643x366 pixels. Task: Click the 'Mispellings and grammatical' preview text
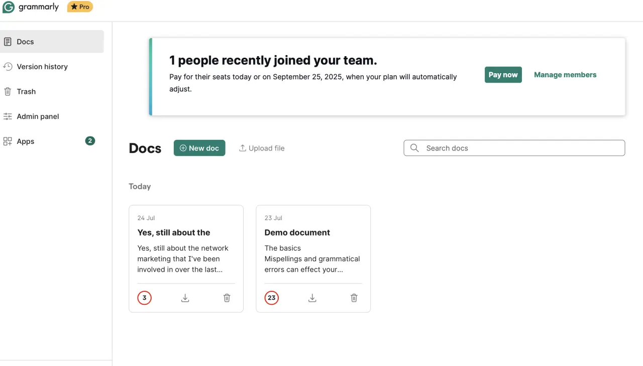pos(312,259)
